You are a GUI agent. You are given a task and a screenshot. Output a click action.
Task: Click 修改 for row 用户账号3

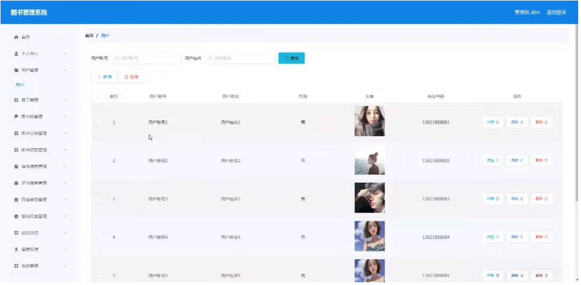517,199
